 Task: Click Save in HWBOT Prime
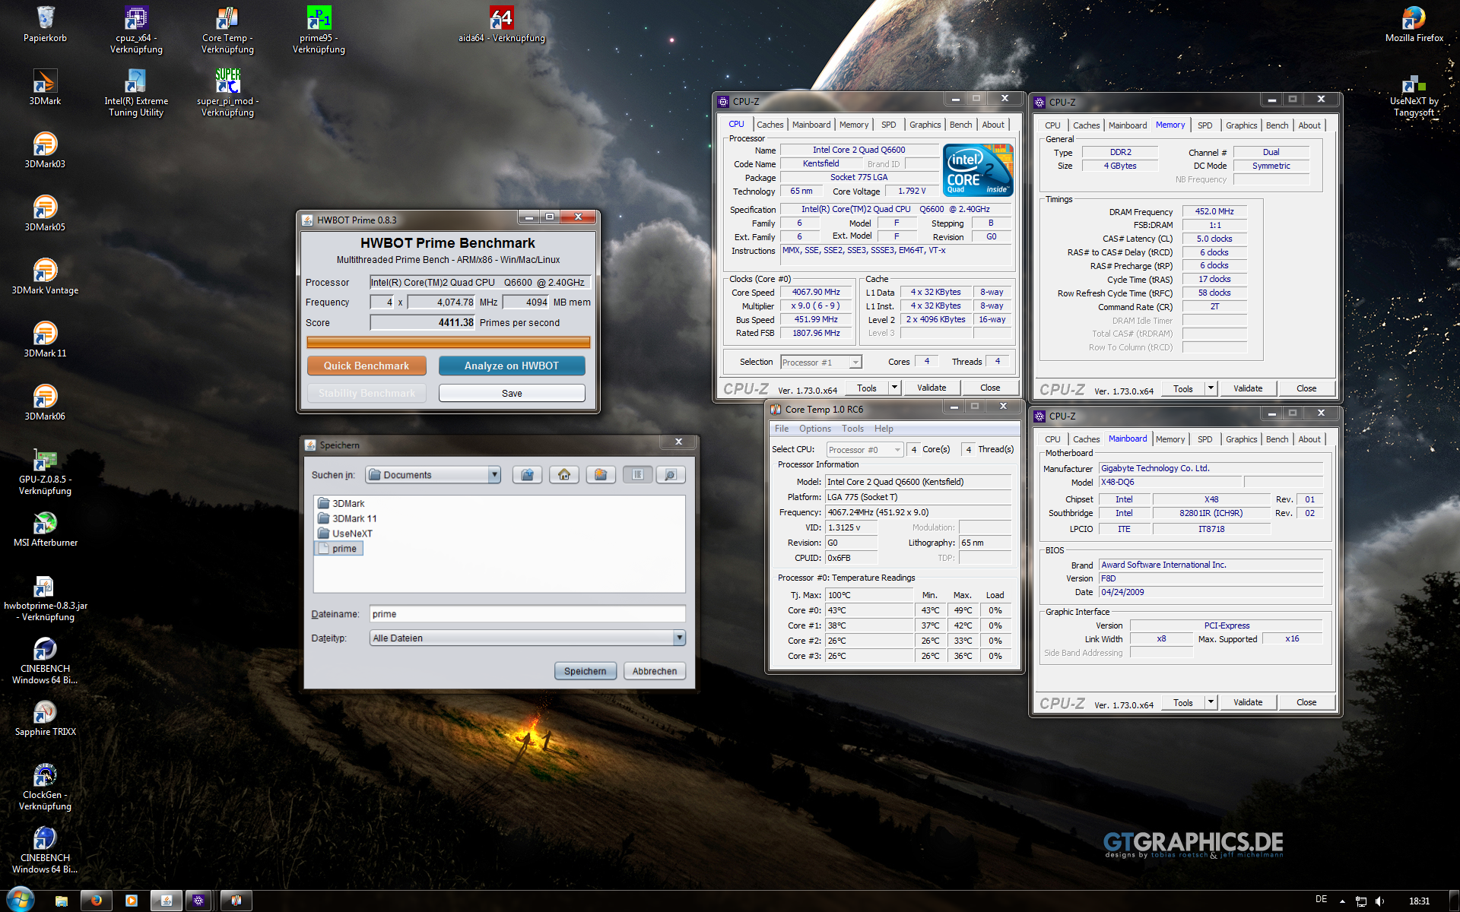(512, 393)
